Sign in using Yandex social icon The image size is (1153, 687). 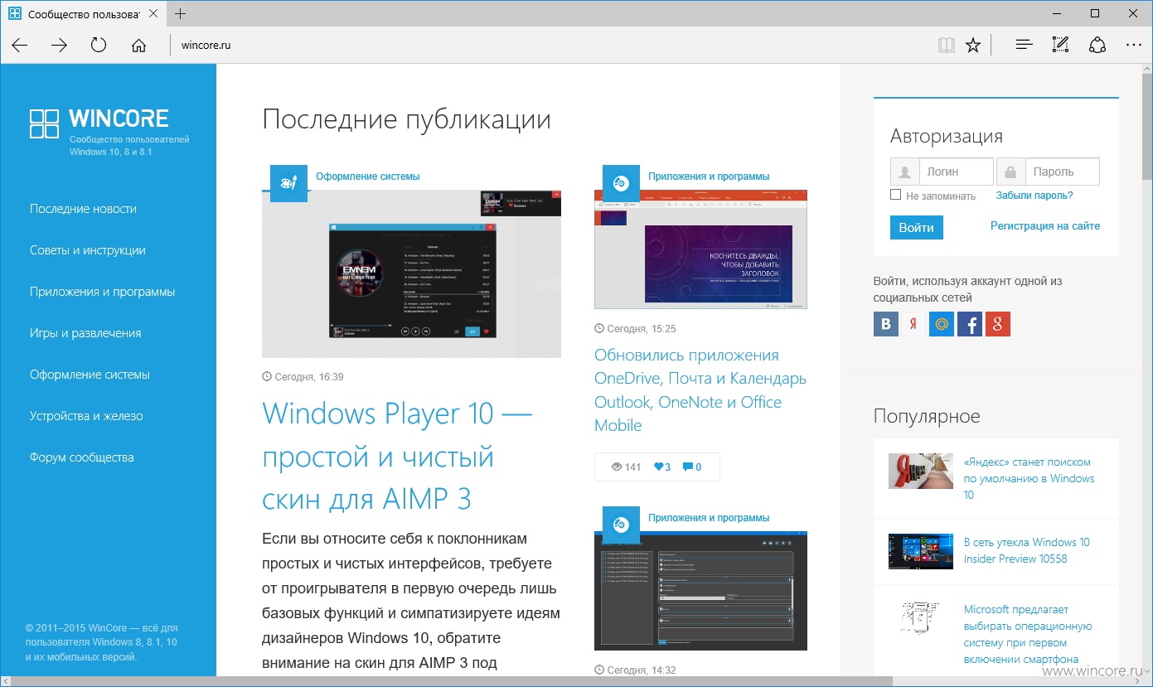click(913, 324)
